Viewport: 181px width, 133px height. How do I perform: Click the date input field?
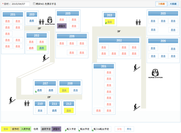coord(20,4)
